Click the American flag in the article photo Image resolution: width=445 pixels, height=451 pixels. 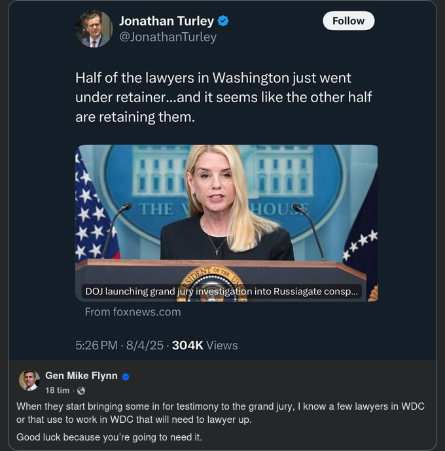point(96,210)
